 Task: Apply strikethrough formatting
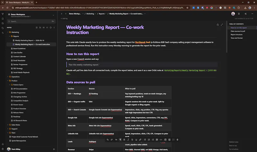tap(132, 140)
